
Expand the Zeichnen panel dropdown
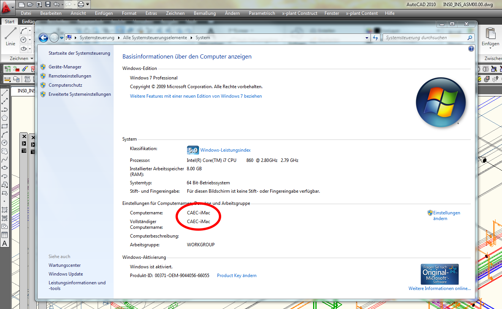click(x=32, y=59)
